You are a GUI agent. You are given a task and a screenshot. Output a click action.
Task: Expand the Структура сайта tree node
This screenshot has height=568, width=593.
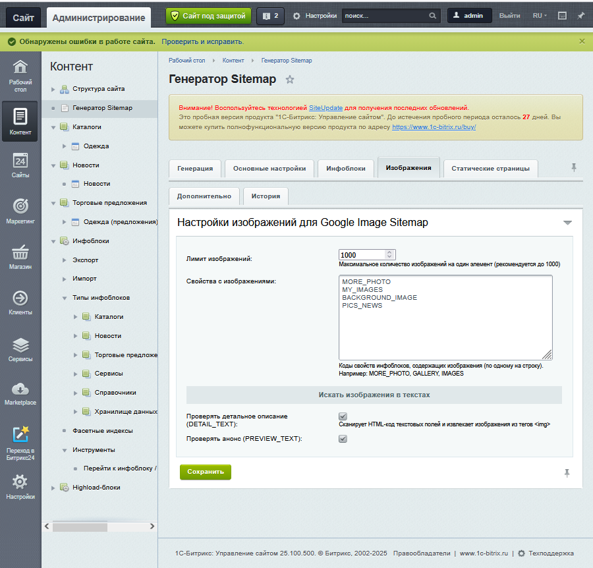click(53, 89)
